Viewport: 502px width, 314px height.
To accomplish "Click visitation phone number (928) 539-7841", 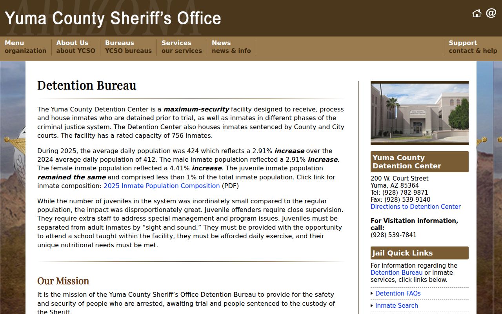I will (393, 235).
